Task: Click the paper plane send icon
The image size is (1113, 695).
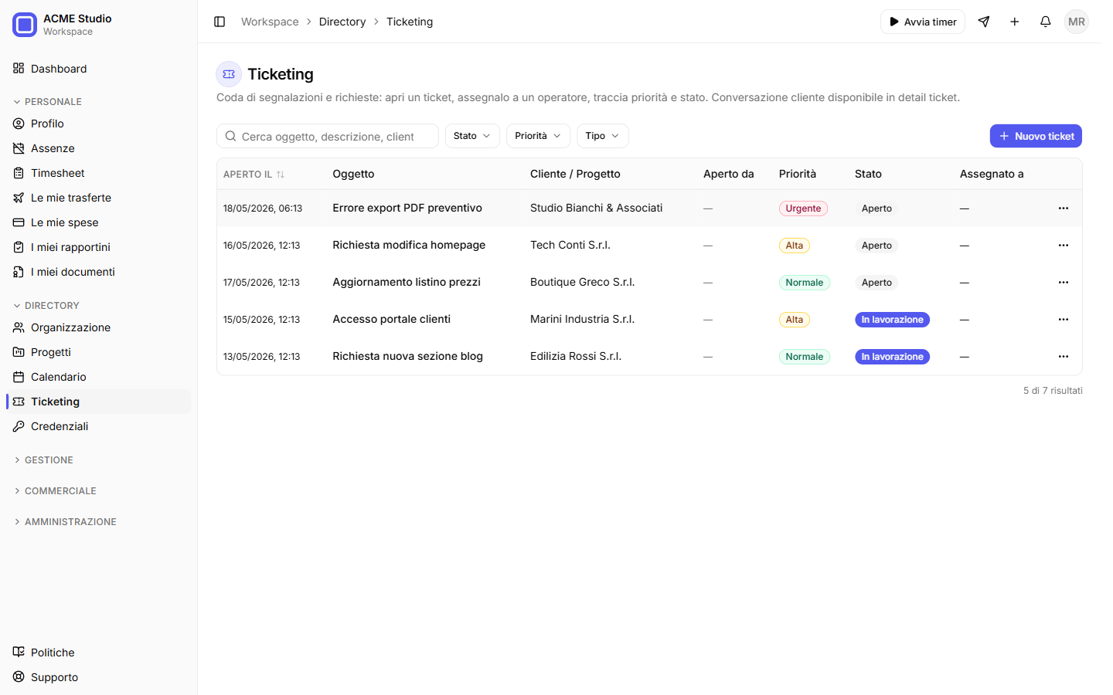Action: (984, 22)
